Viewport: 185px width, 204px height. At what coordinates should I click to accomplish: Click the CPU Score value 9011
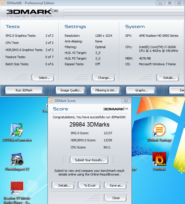pyautogui.click(x=107, y=147)
